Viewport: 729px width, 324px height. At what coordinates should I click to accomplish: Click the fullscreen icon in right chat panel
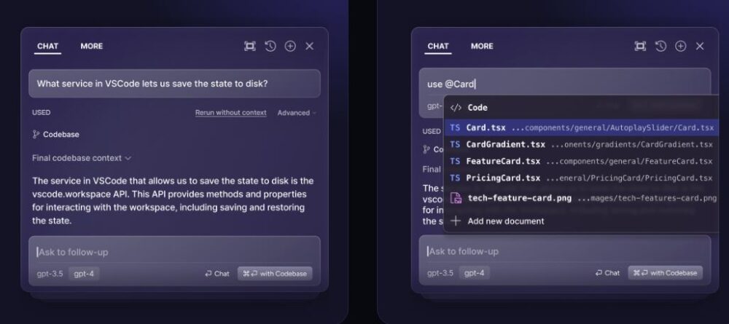click(x=640, y=46)
